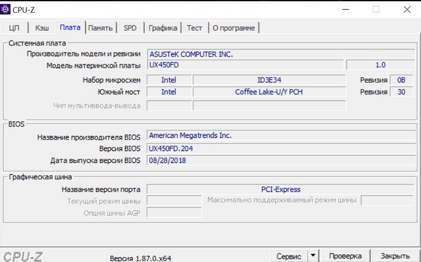The height and width of the screenshot is (262, 421).
Task: Click the Coffee Lake-U/Y PCH field
Action: 269,92
